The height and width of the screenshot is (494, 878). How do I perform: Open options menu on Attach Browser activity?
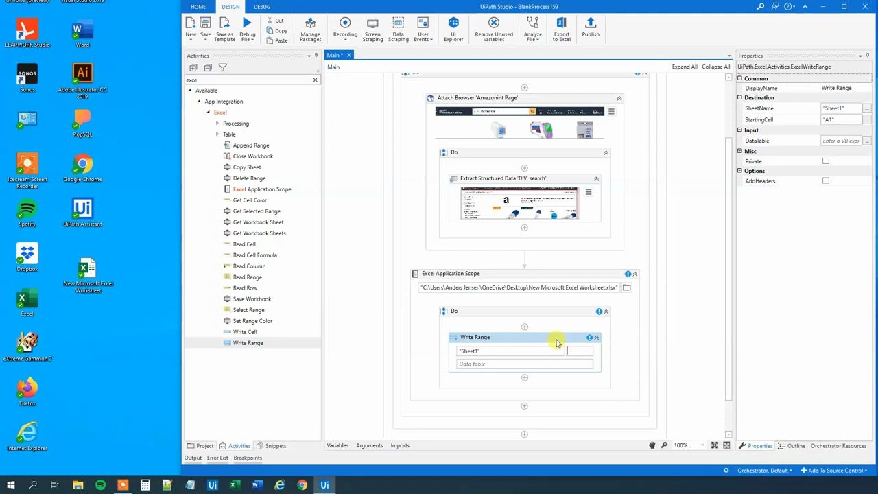[x=611, y=112]
